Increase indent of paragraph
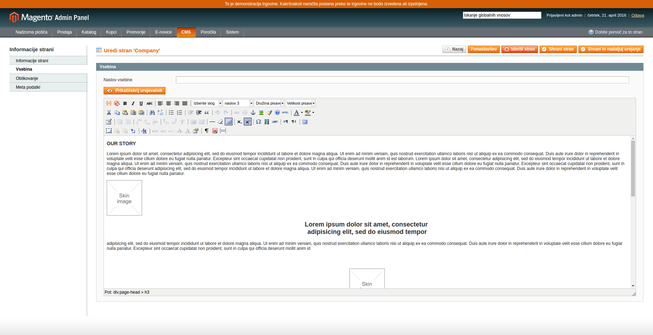The height and width of the screenshot is (335, 653). [199, 112]
